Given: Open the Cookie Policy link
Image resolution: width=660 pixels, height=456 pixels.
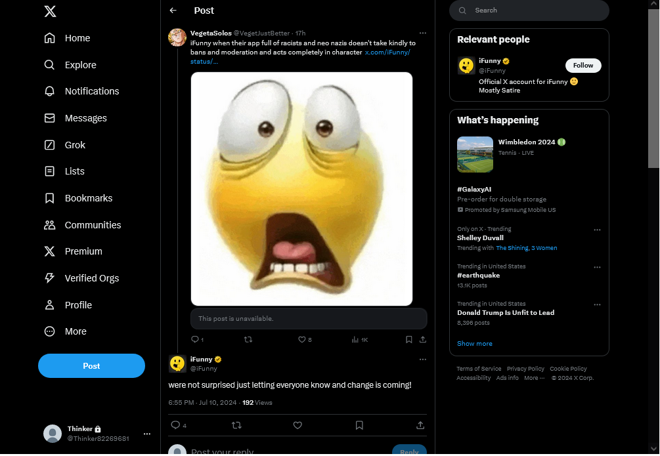Looking at the screenshot, I should coord(568,369).
